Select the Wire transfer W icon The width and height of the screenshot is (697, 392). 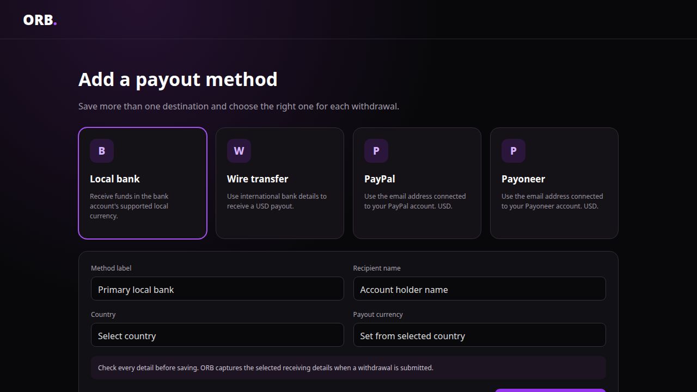tap(239, 151)
